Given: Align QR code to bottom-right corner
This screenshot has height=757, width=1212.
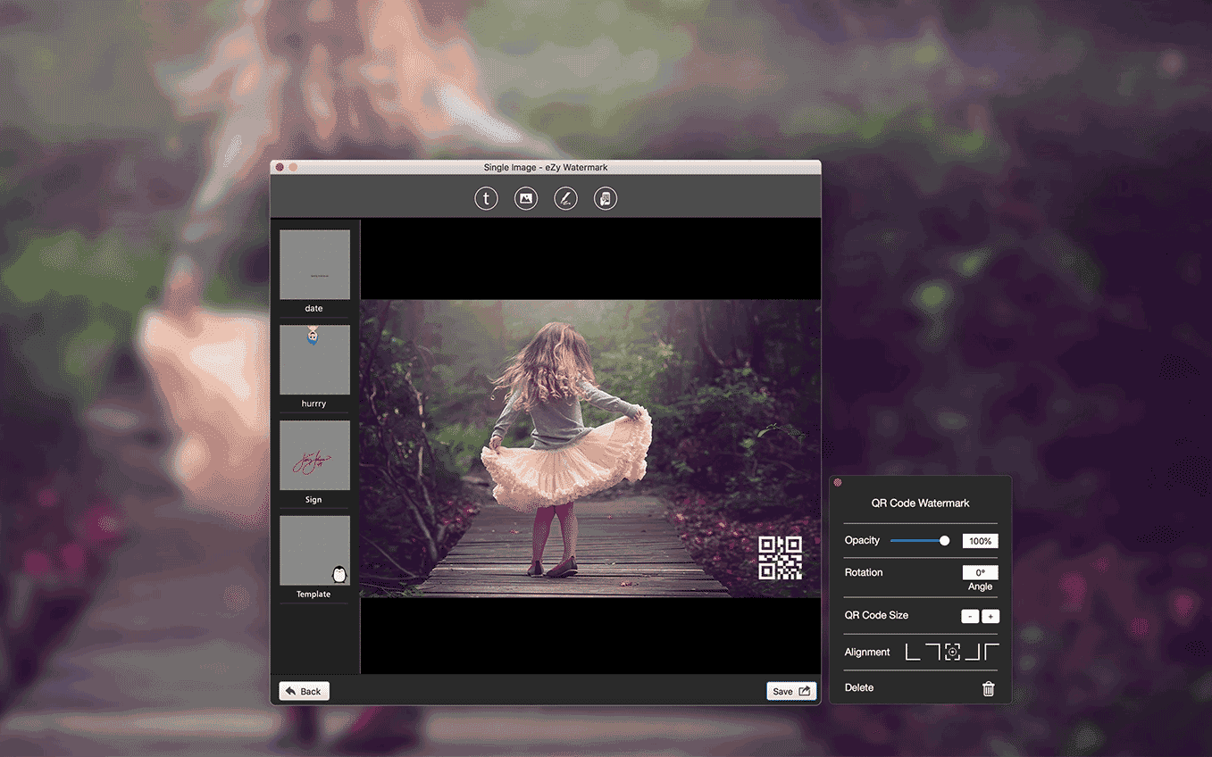Looking at the screenshot, I should (973, 653).
